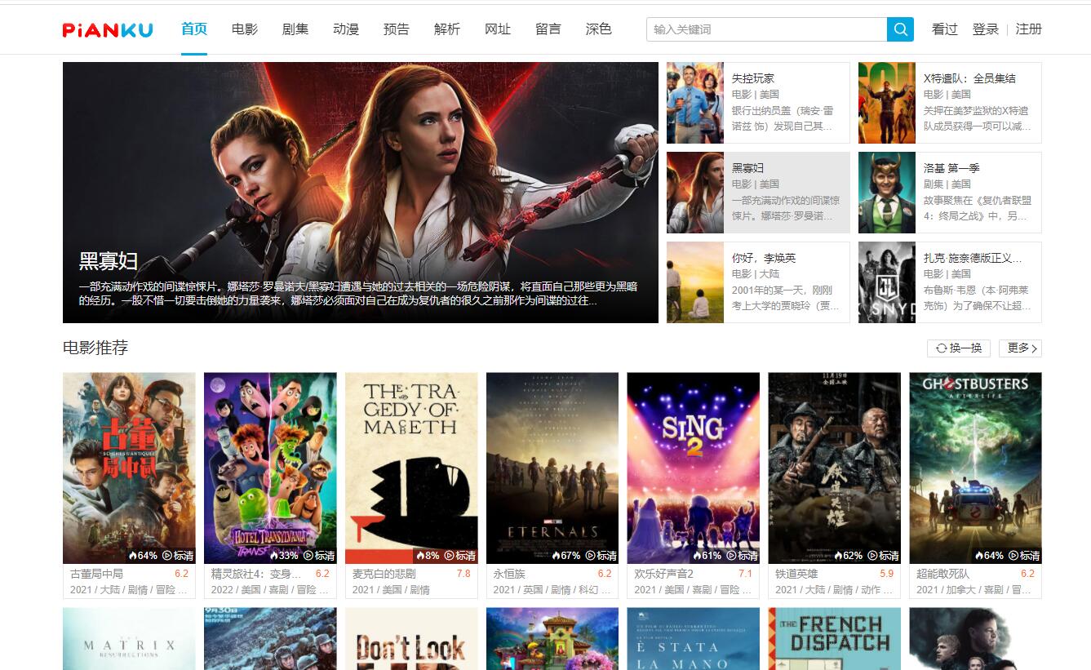Open the 失控玩家 featured card
The width and height of the screenshot is (1091, 670).
758,103
